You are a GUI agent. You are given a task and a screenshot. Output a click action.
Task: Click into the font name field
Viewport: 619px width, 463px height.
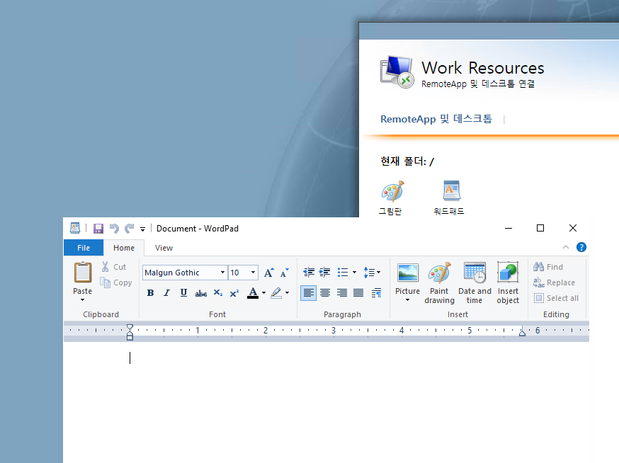(181, 273)
